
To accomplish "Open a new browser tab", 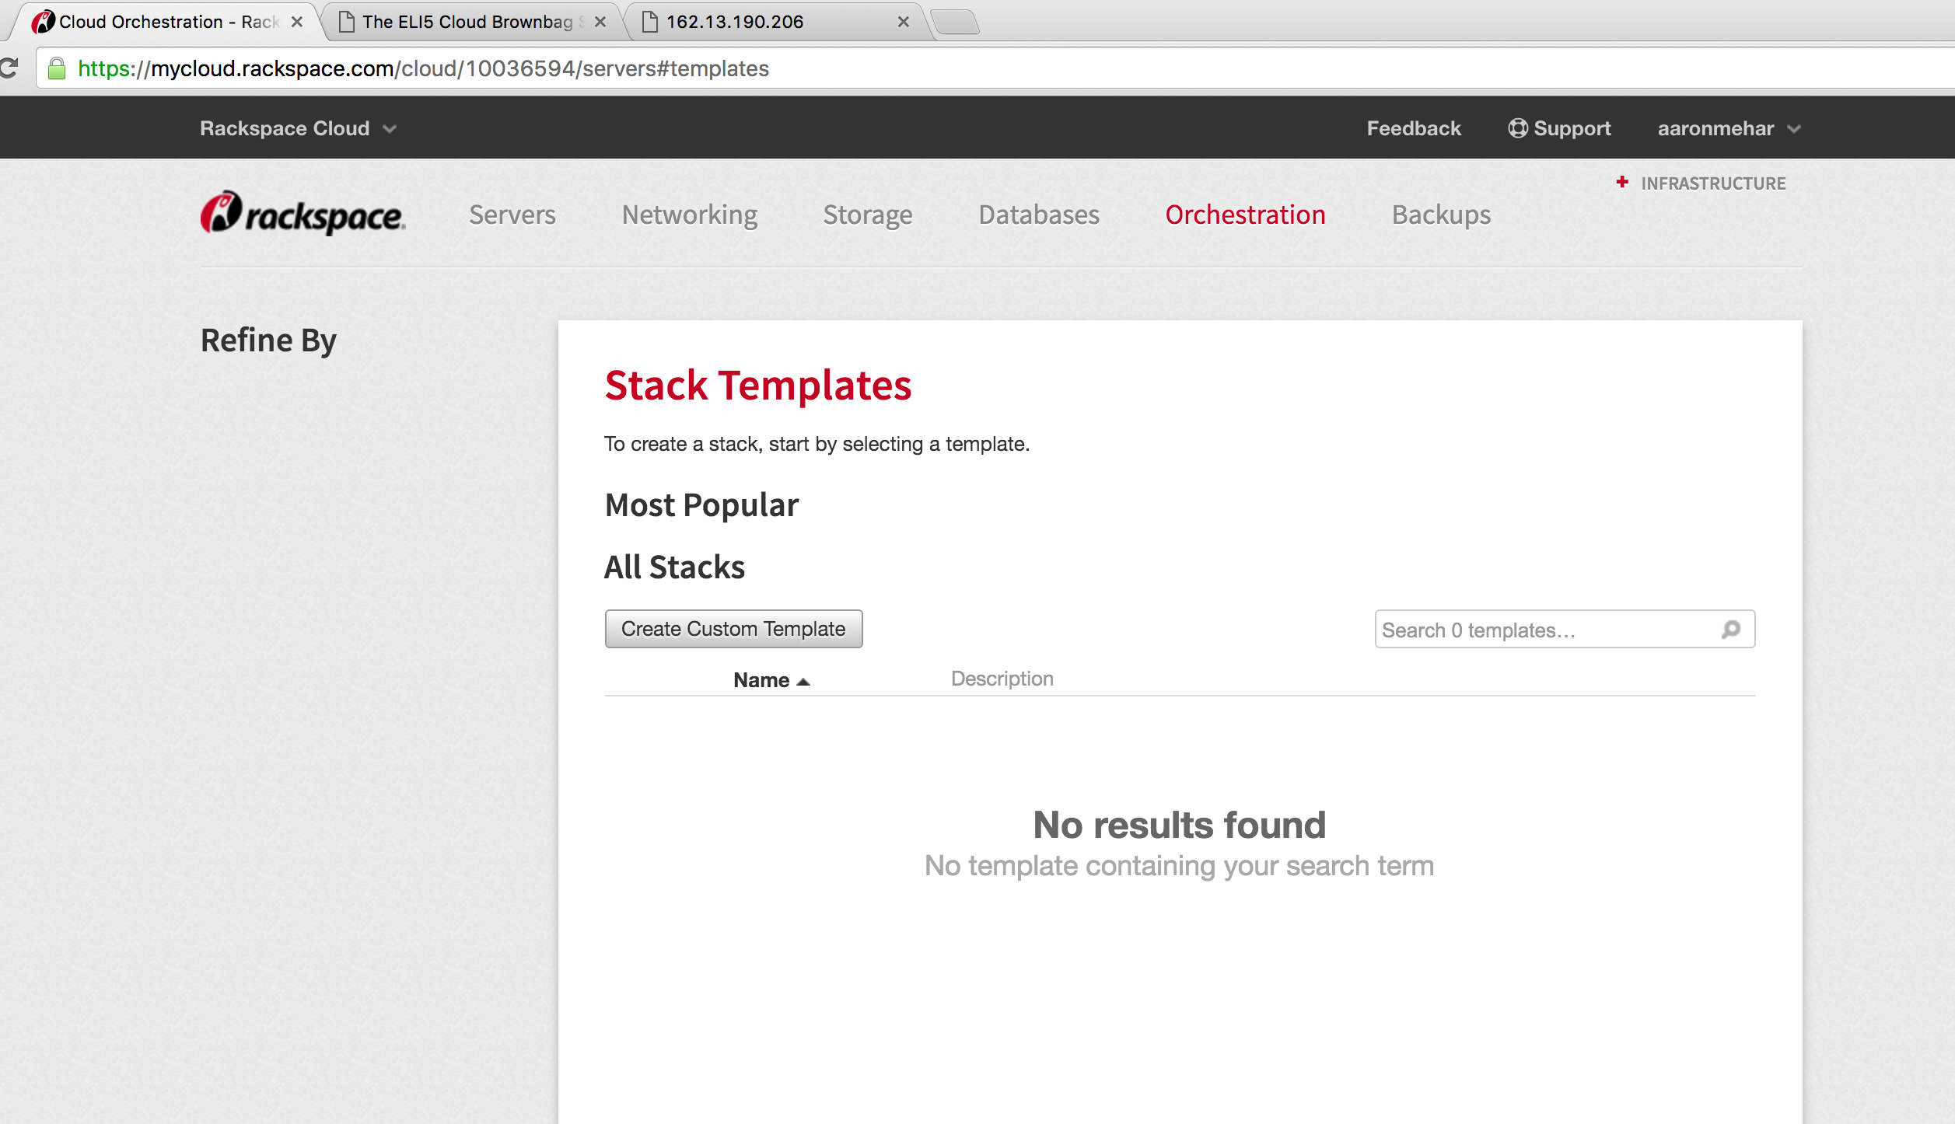I will 955,22.
